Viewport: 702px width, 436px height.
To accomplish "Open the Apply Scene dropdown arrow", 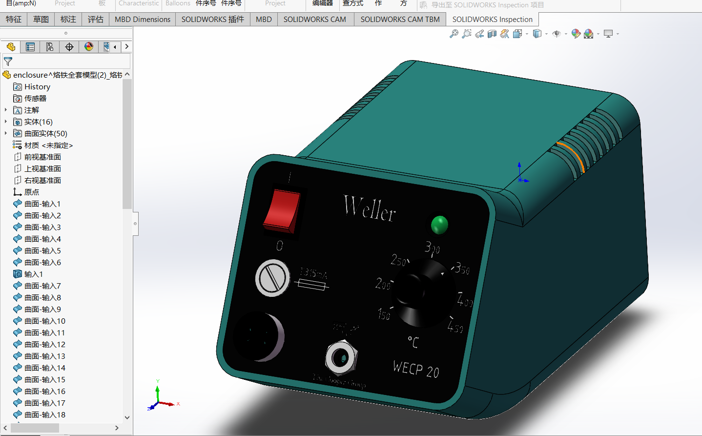I will (598, 34).
